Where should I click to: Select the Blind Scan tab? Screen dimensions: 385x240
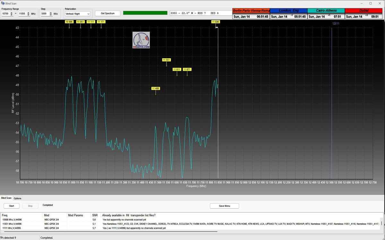coord(6,198)
